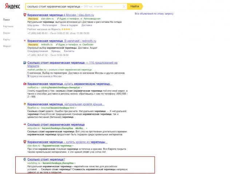Click the slav-dom.ru ad domain label
This screenshot has height=174, width=230.
[x=47, y=19]
